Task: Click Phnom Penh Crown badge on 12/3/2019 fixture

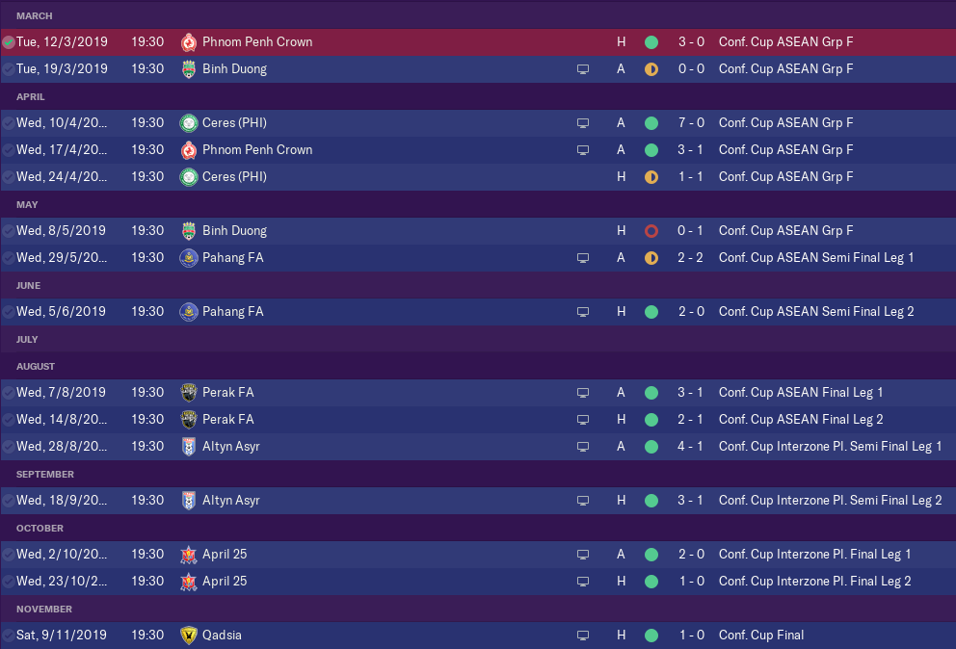Action: point(189,42)
